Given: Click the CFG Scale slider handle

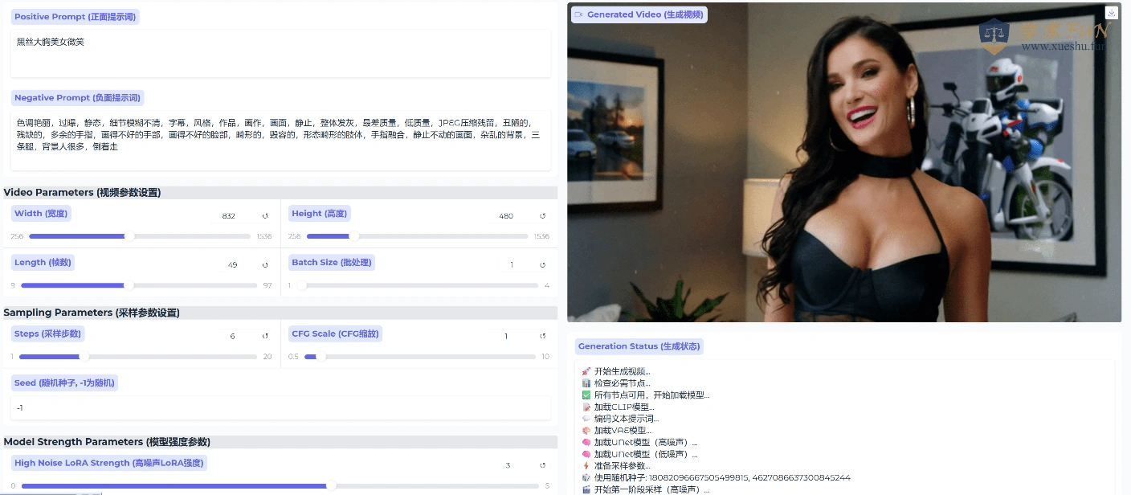Looking at the screenshot, I should (321, 357).
